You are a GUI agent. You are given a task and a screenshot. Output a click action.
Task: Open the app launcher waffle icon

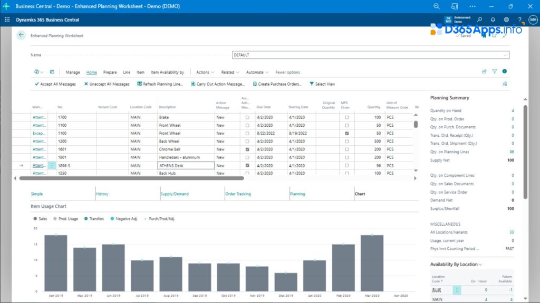(7, 19)
